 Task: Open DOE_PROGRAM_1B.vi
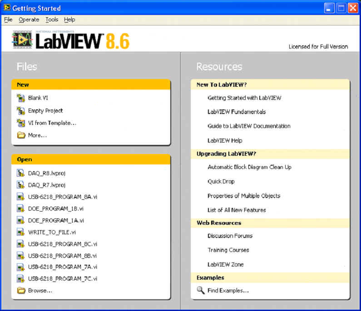point(56,208)
